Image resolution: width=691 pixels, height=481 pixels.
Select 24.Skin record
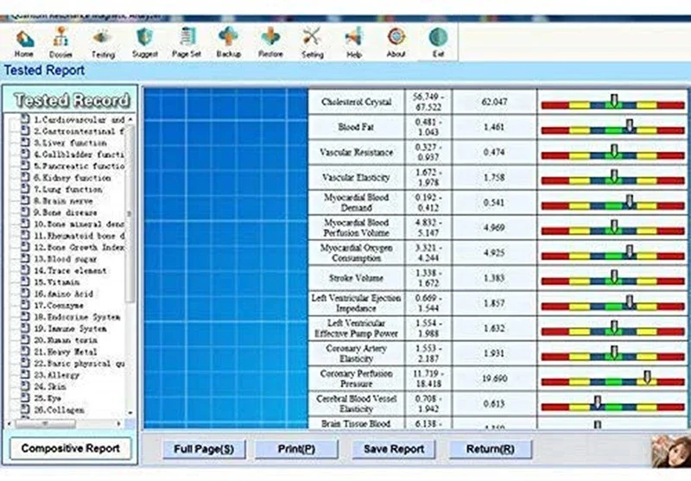[x=50, y=386]
